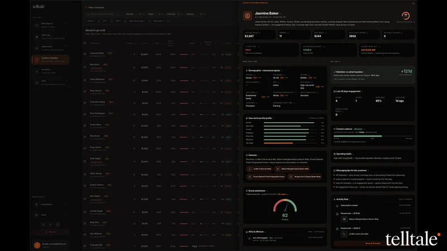The width and height of the screenshot is (447, 251).
Task: Check the box for Sofia Baker row
Action: point(85,161)
